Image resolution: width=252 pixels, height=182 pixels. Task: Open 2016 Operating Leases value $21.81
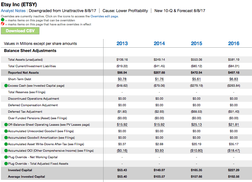(x=234, y=125)
